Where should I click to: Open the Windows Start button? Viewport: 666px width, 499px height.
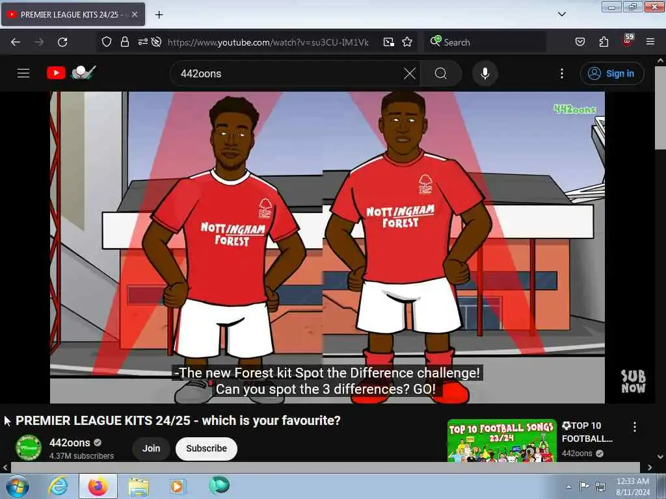tap(18, 486)
